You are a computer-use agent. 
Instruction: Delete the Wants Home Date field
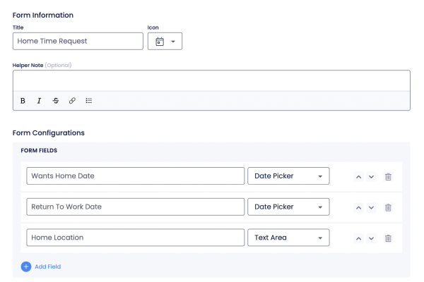388,176
